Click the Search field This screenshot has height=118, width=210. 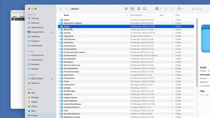pos(200,9)
